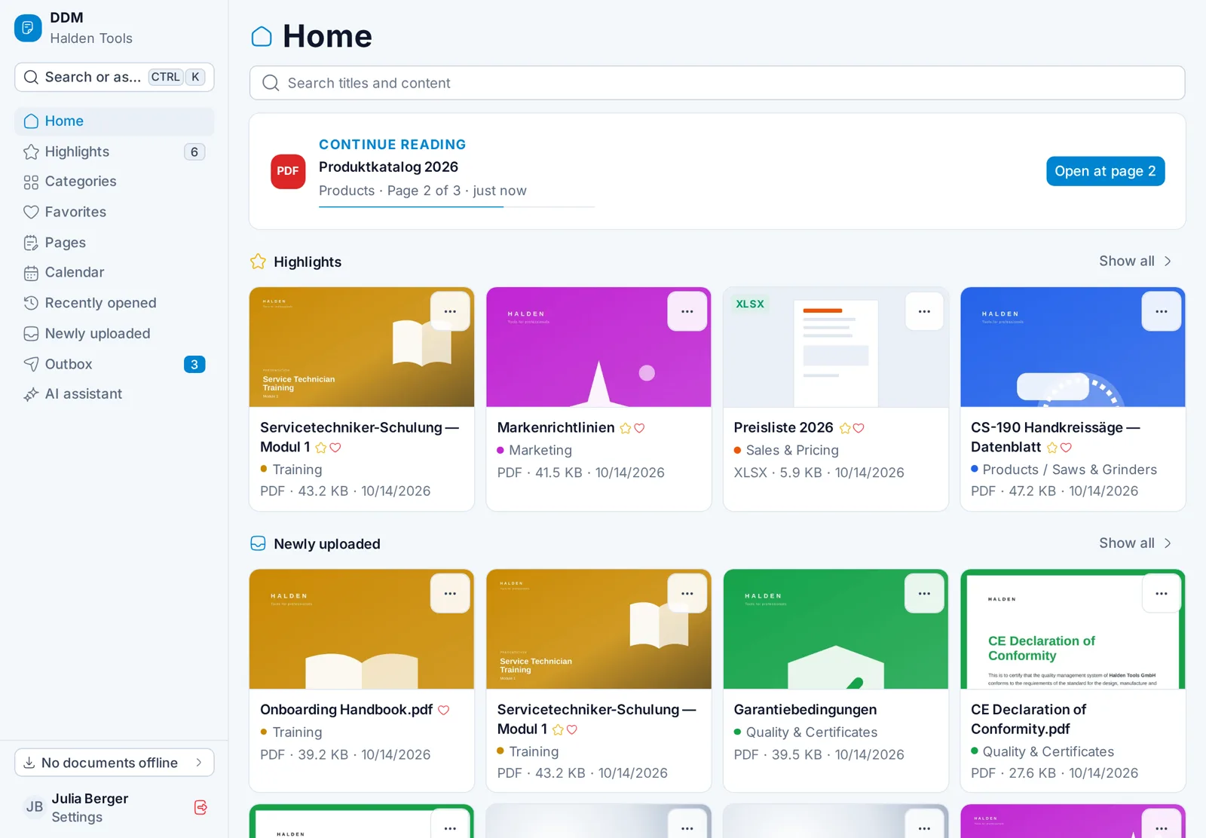This screenshot has width=1206, height=838.
Task: Open AI assistant via its sparkle icon
Action: (31, 394)
